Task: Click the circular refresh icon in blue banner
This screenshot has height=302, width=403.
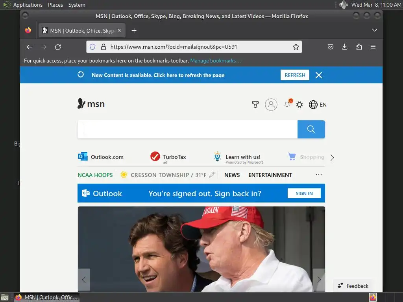Action: click(81, 74)
